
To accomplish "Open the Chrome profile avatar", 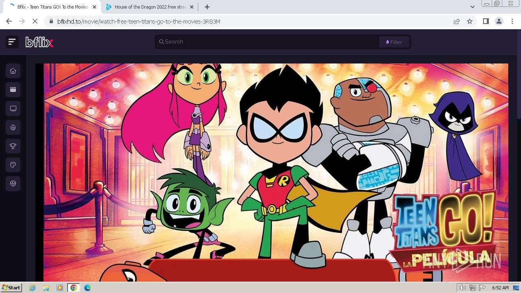I will click(499, 21).
